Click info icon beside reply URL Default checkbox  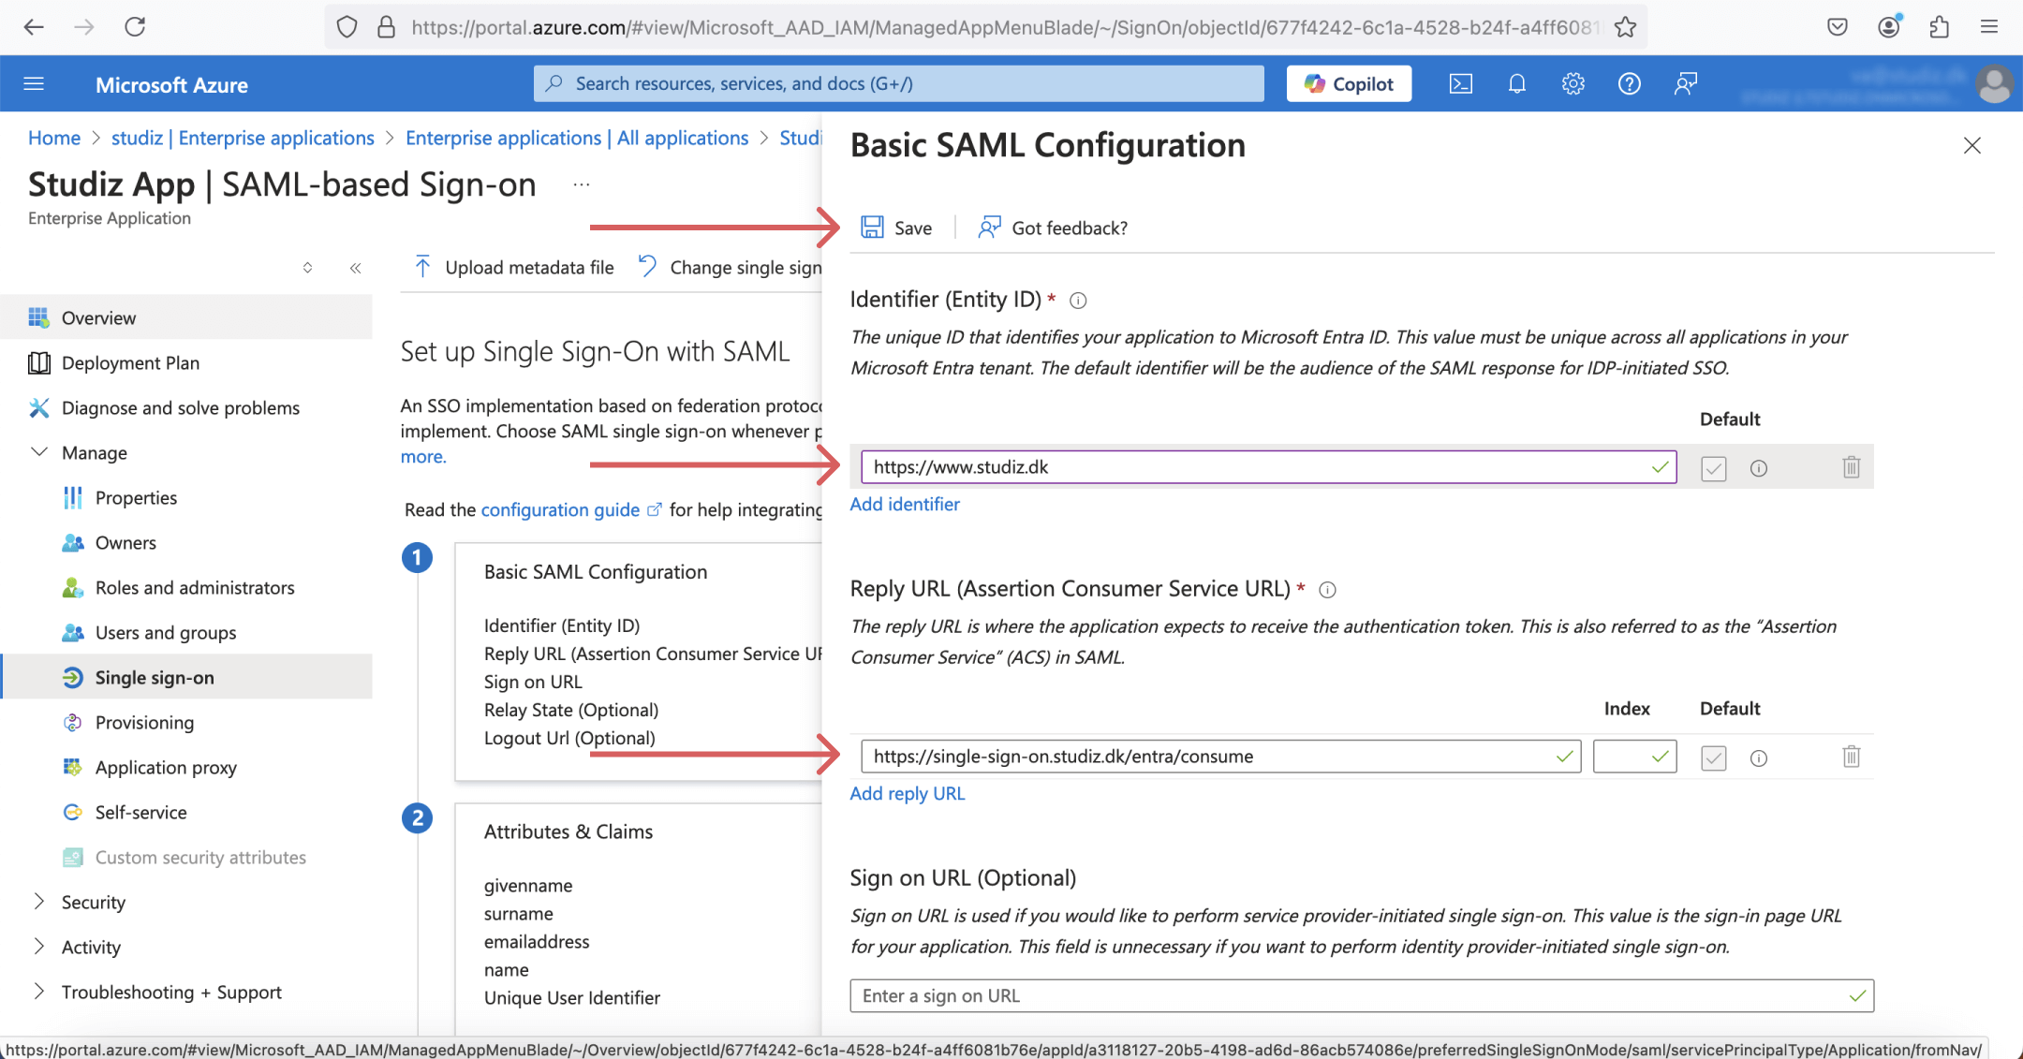coord(1759,757)
